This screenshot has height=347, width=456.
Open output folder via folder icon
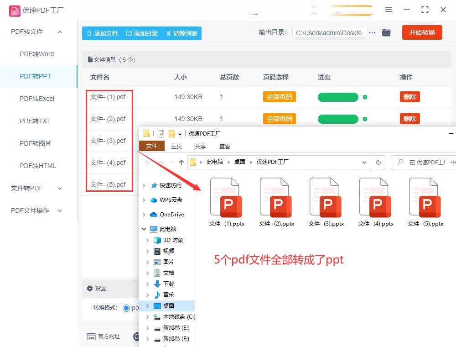pyautogui.click(x=386, y=32)
